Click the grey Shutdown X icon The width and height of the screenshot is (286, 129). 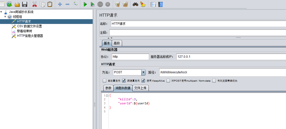pyautogui.click(x=108, y=4)
